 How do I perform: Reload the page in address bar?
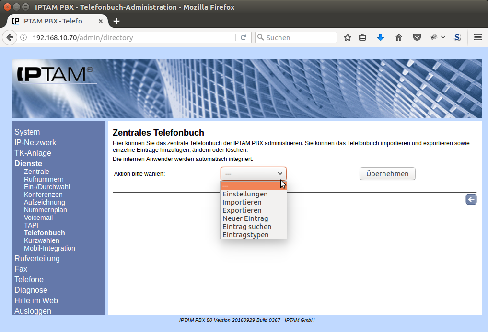click(243, 37)
